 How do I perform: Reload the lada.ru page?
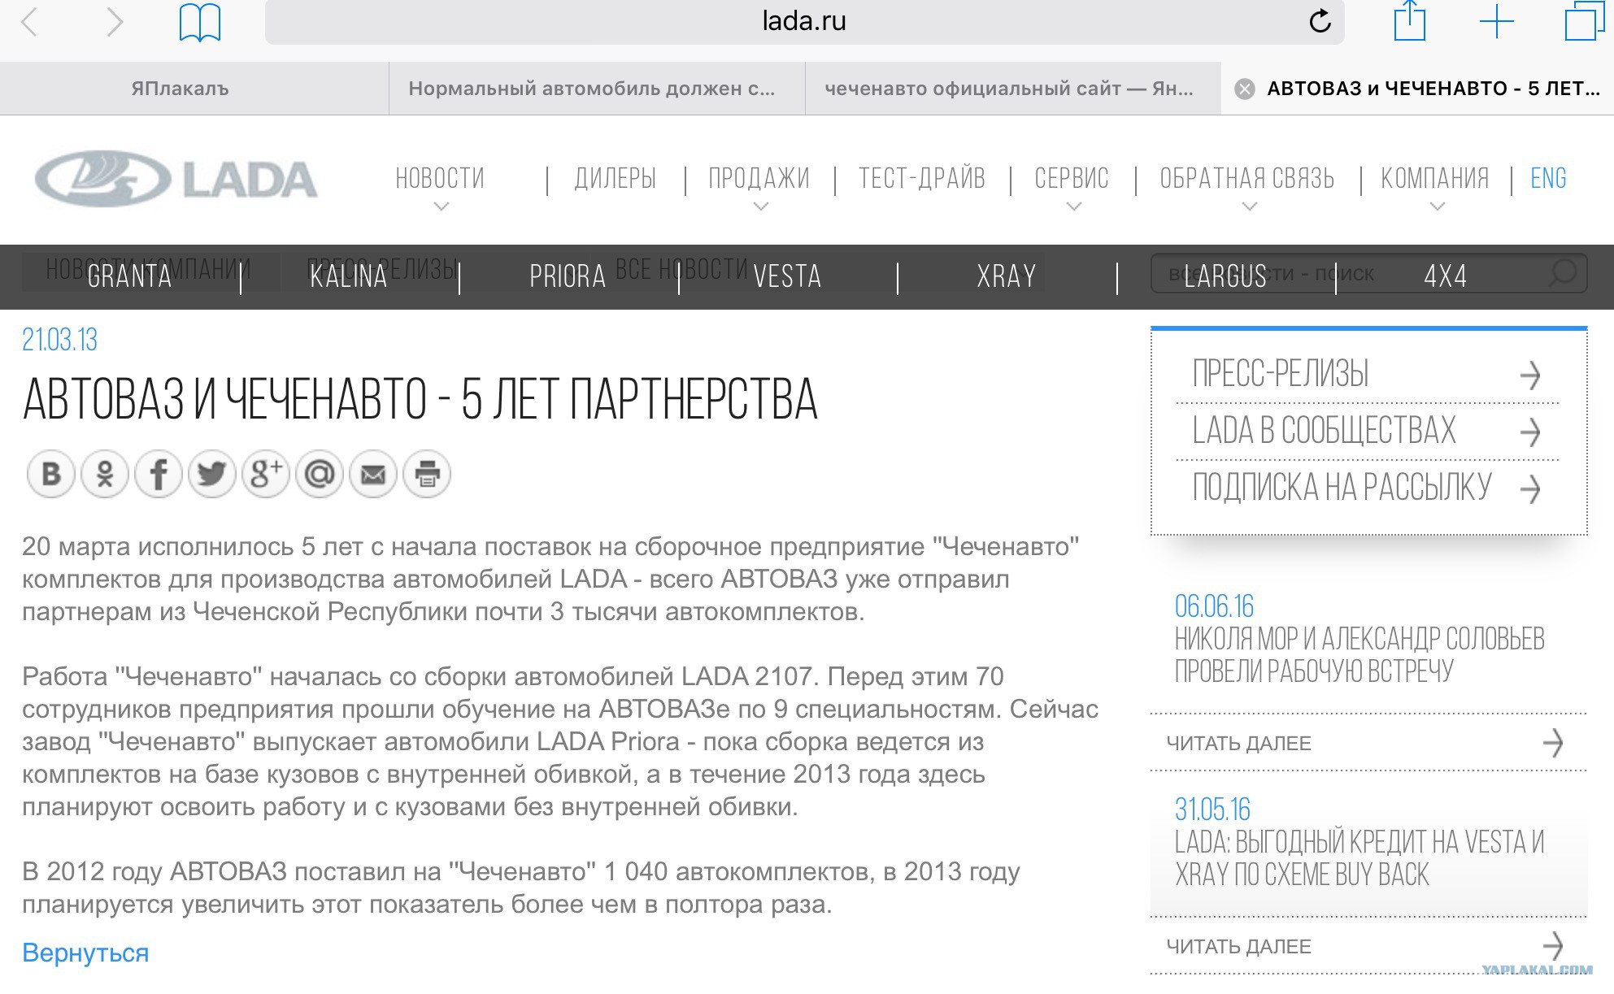click(x=1320, y=21)
